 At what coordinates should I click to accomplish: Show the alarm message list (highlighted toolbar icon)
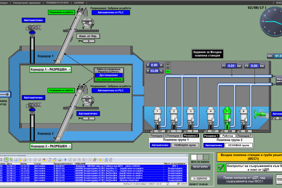click(x=6, y=160)
